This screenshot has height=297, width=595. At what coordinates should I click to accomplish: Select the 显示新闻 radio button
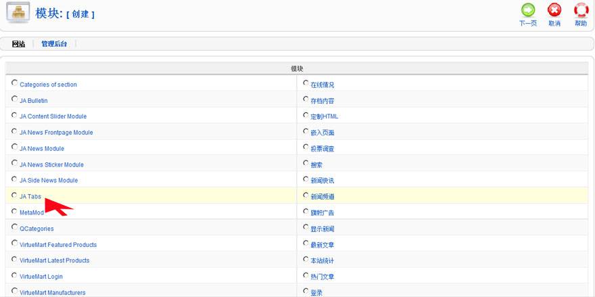point(306,227)
